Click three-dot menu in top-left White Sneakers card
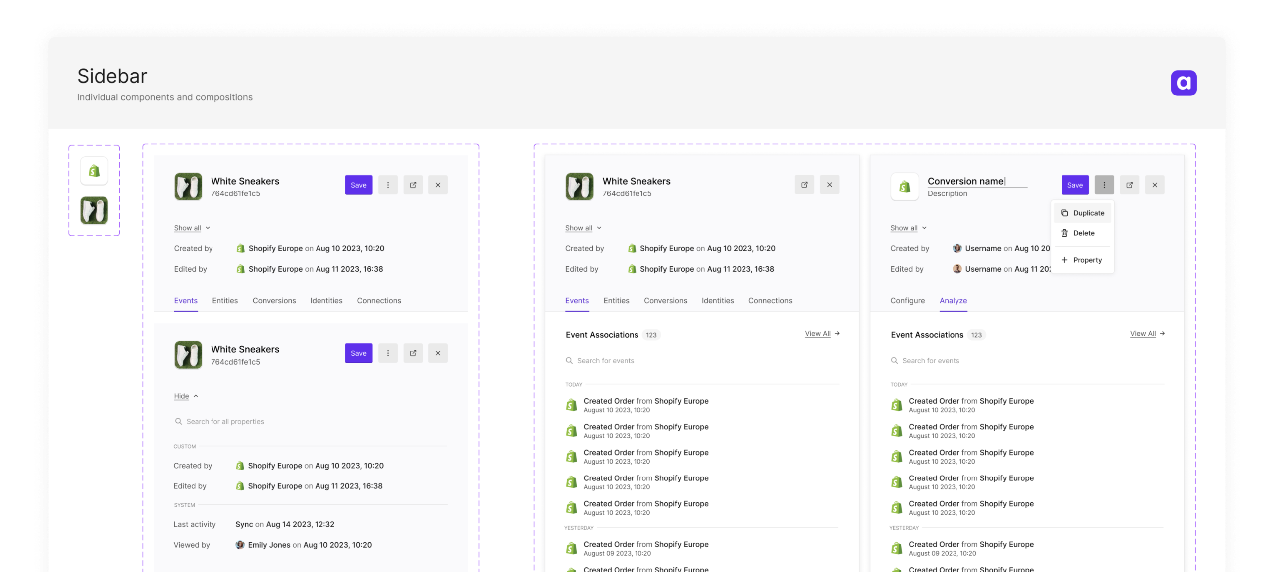The height and width of the screenshot is (572, 1274). point(387,185)
